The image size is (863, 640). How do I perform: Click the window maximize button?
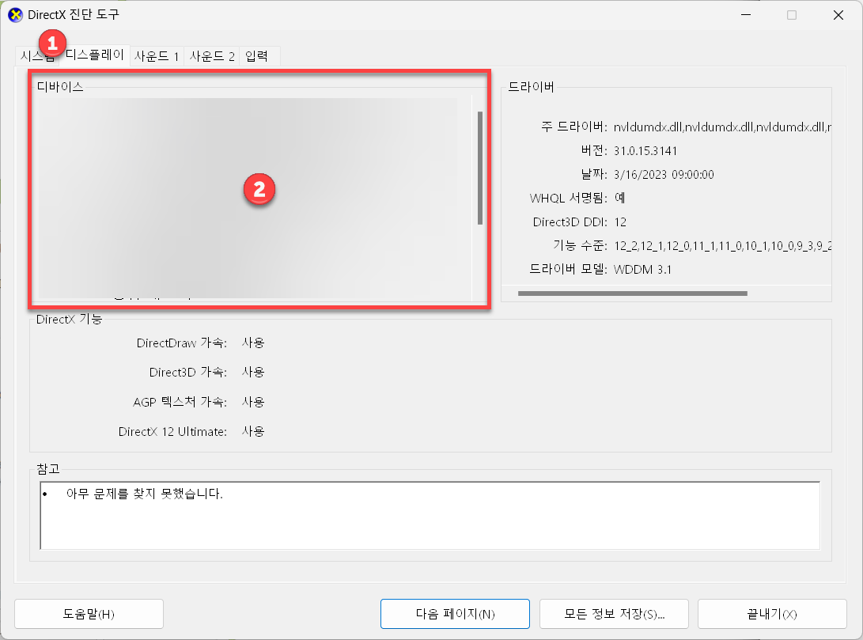(792, 14)
